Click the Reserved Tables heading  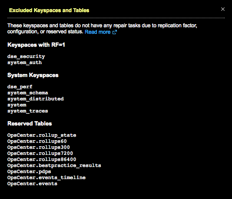(30, 124)
